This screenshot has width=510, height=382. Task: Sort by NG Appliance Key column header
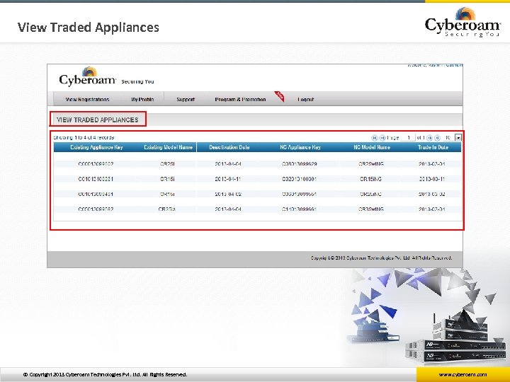point(300,147)
